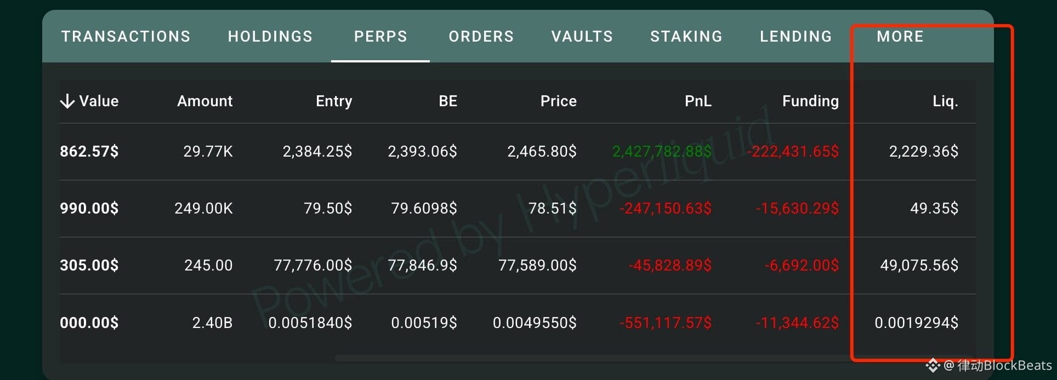The image size is (1057, 380).
Task: Expand the MORE menu
Action: (x=900, y=36)
